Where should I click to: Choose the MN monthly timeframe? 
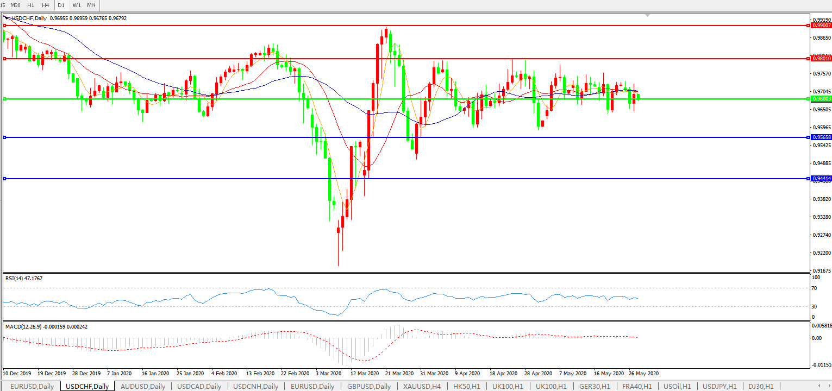(91, 5)
